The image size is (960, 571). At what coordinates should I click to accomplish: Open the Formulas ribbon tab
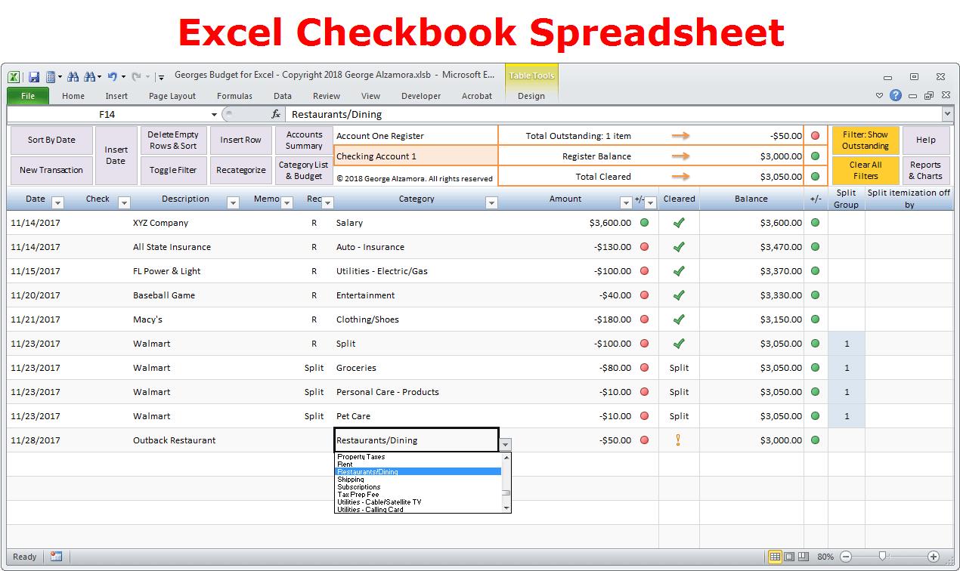(234, 96)
